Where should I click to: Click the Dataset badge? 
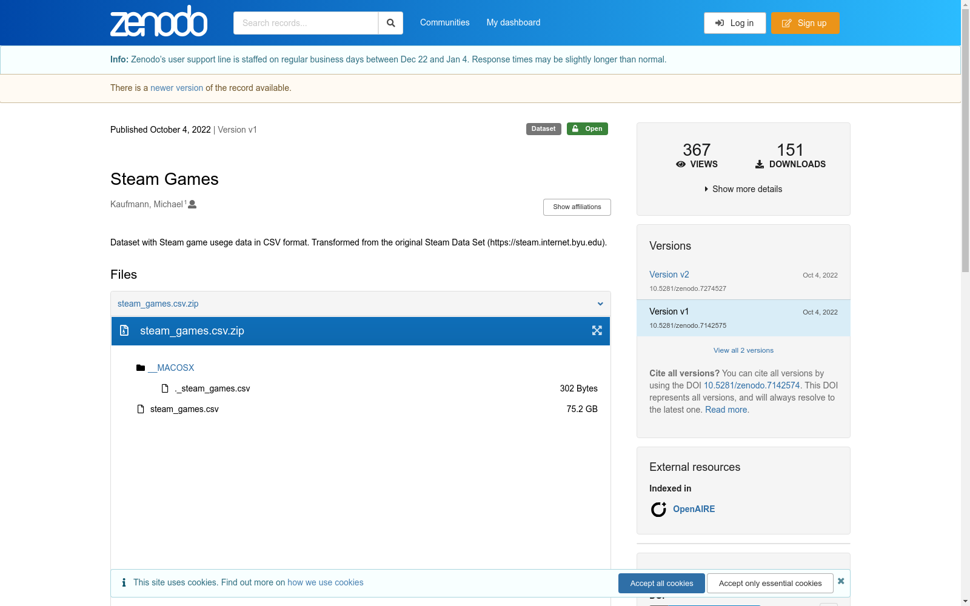(544, 129)
